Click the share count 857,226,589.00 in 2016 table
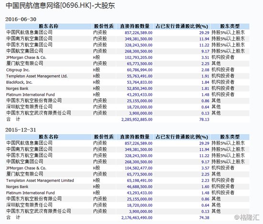The image size is (263, 224). coord(139,33)
